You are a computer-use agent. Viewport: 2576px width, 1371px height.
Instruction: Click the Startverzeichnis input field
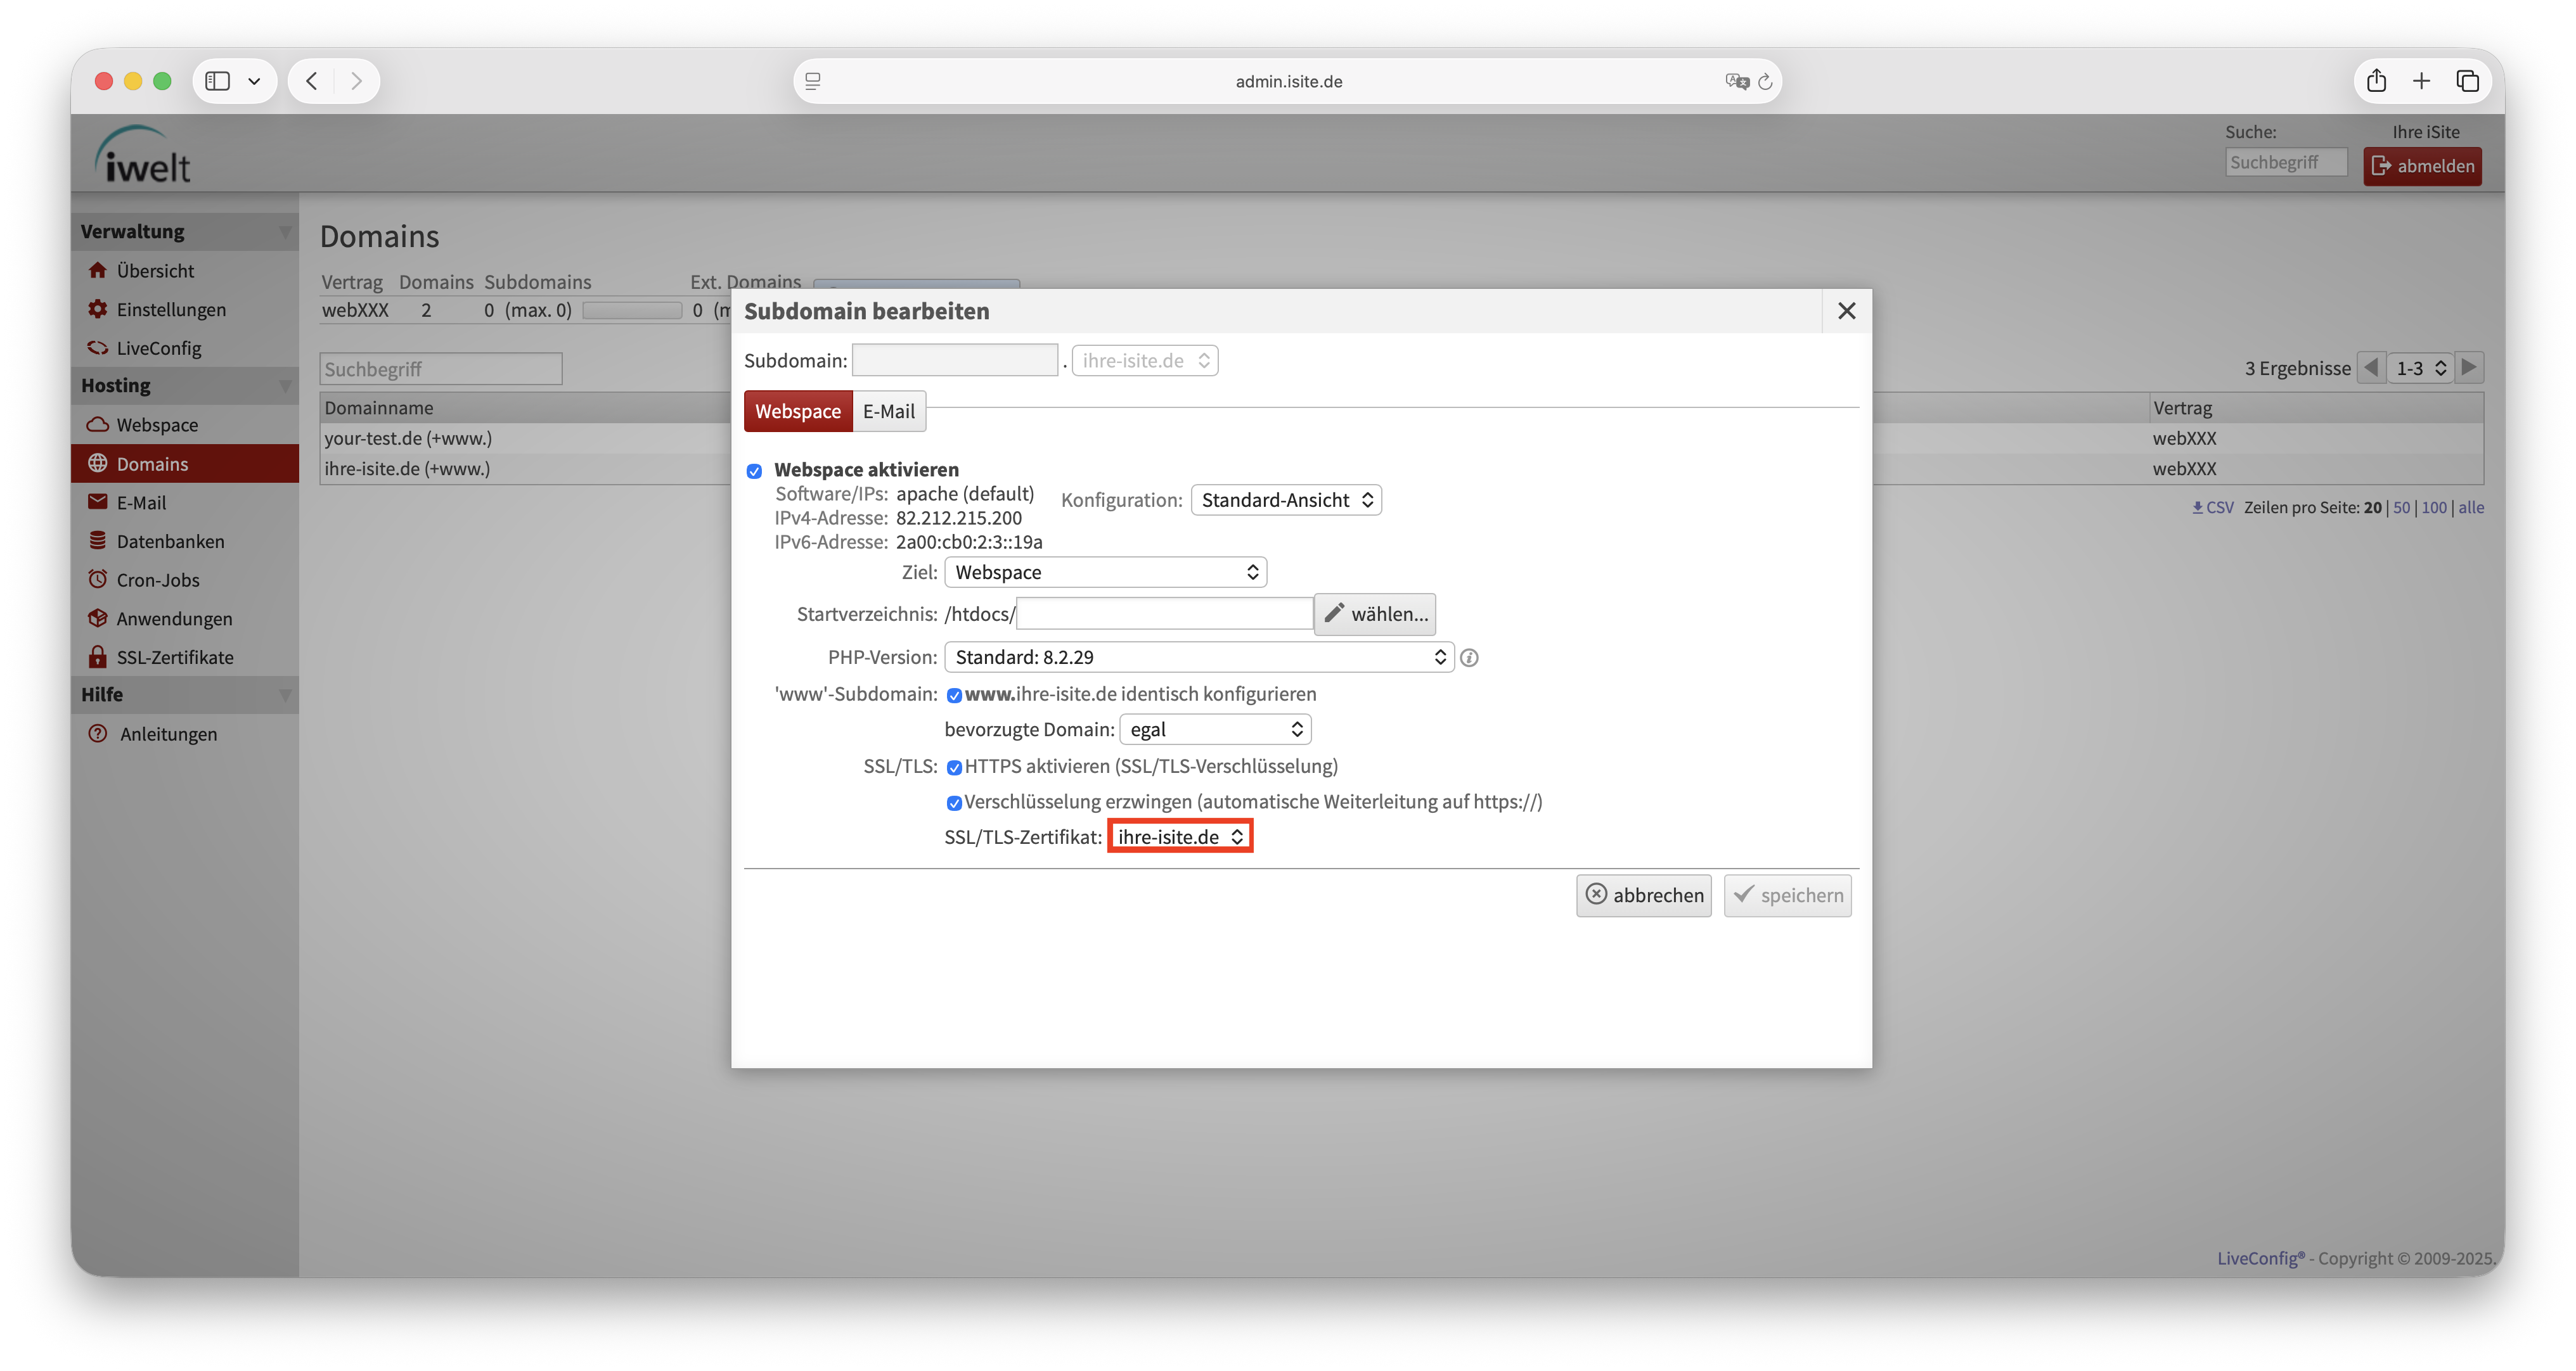tap(1163, 615)
